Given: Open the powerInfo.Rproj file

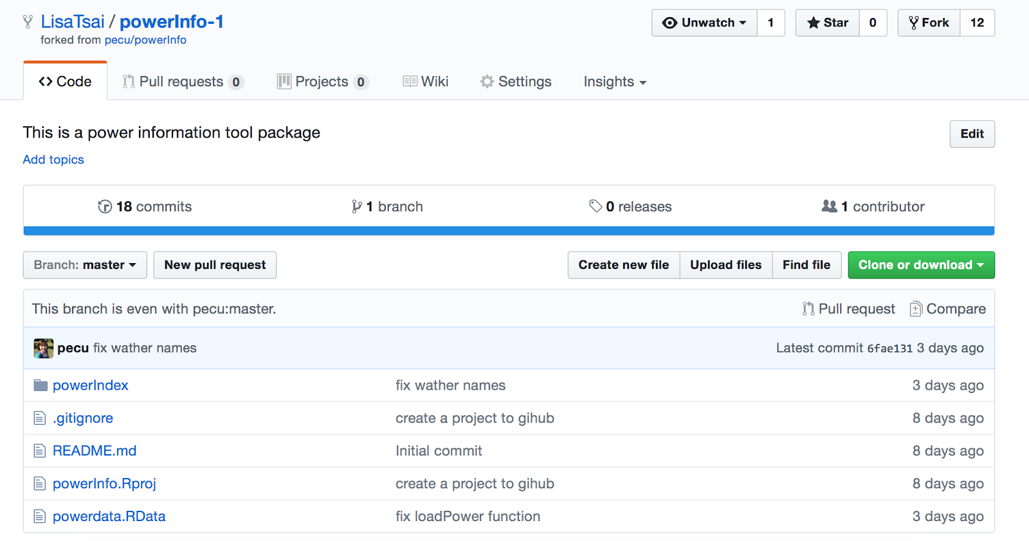Looking at the screenshot, I should tap(104, 484).
